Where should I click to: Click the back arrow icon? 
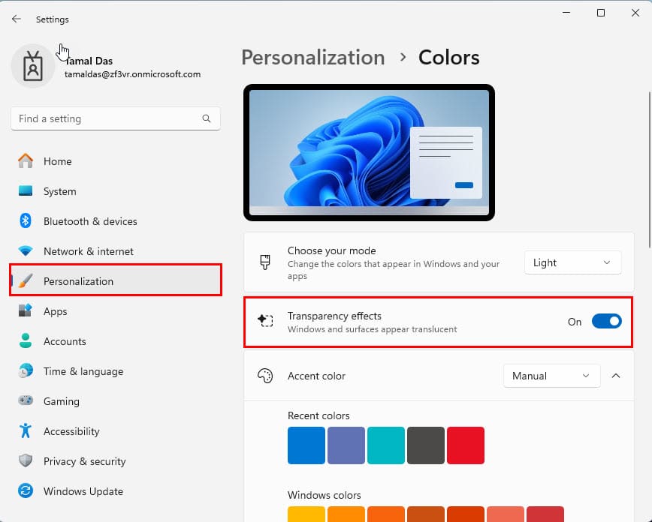click(17, 19)
